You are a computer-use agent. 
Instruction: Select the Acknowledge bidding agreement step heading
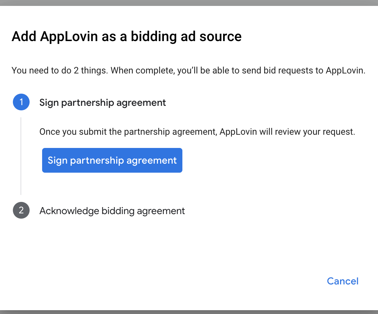112,211
